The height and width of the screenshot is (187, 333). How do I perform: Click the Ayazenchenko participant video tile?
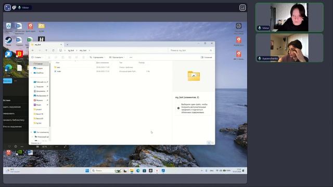[289, 48]
